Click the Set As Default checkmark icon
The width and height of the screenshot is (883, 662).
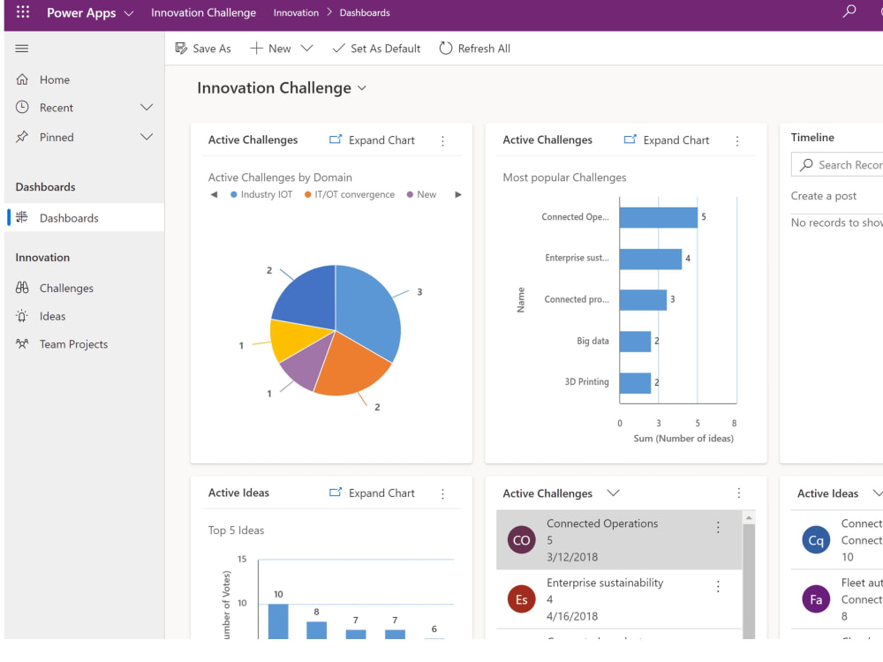pos(338,49)
